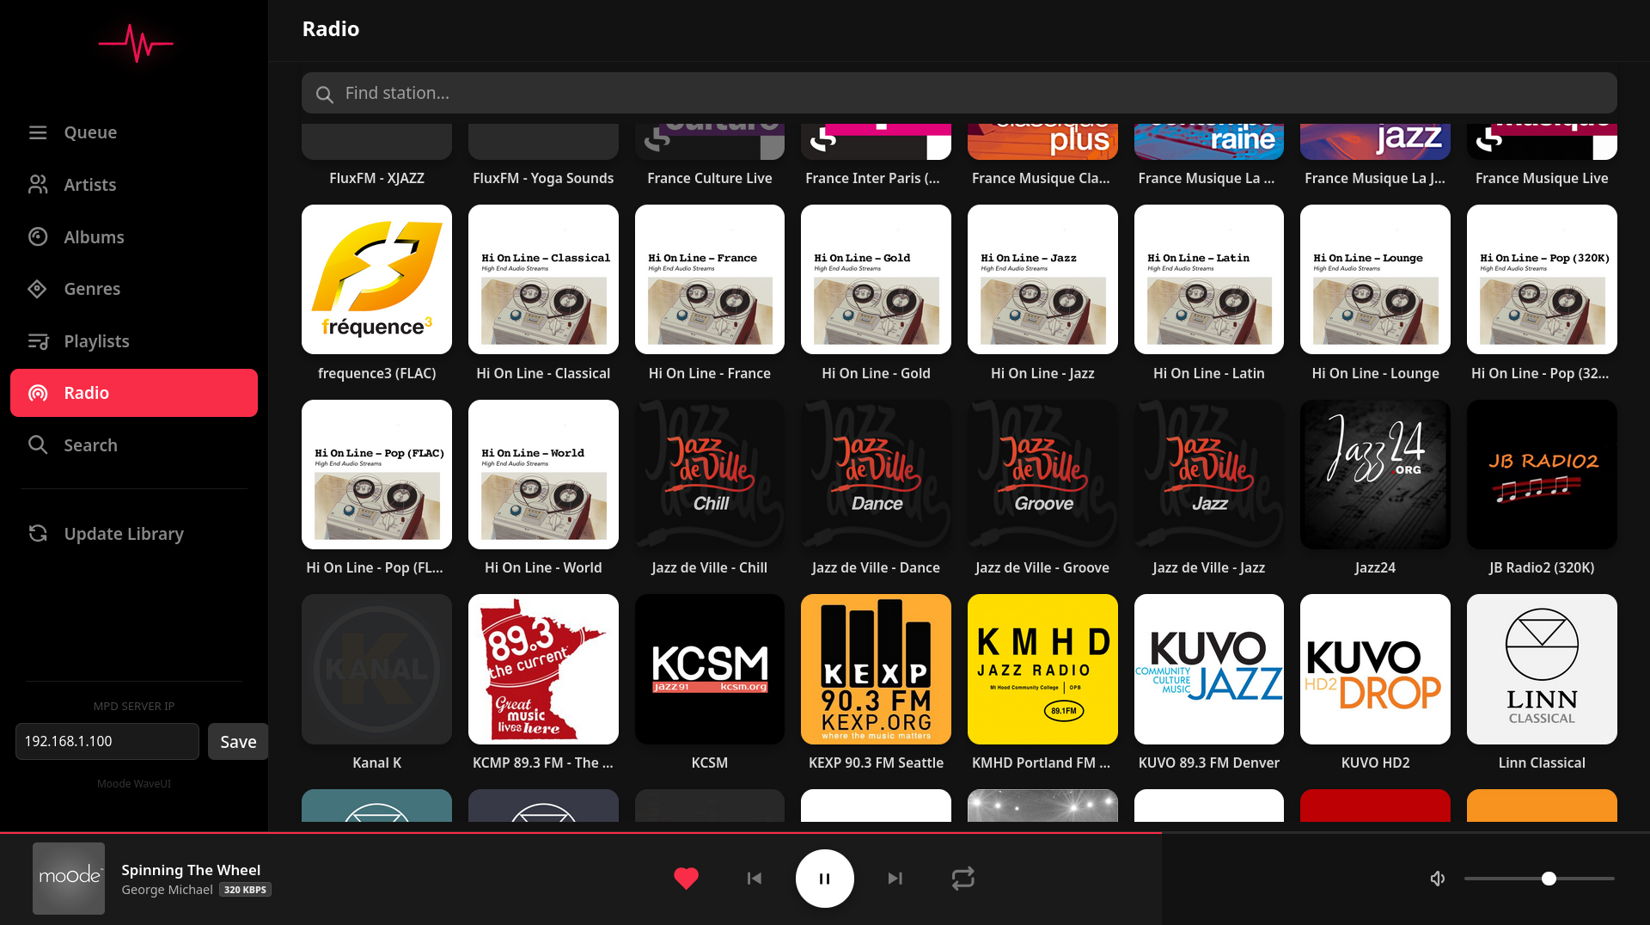The height and width of the screenshot is (925, 1650).
Task: Pause playback with the round button
Action: 825,879
